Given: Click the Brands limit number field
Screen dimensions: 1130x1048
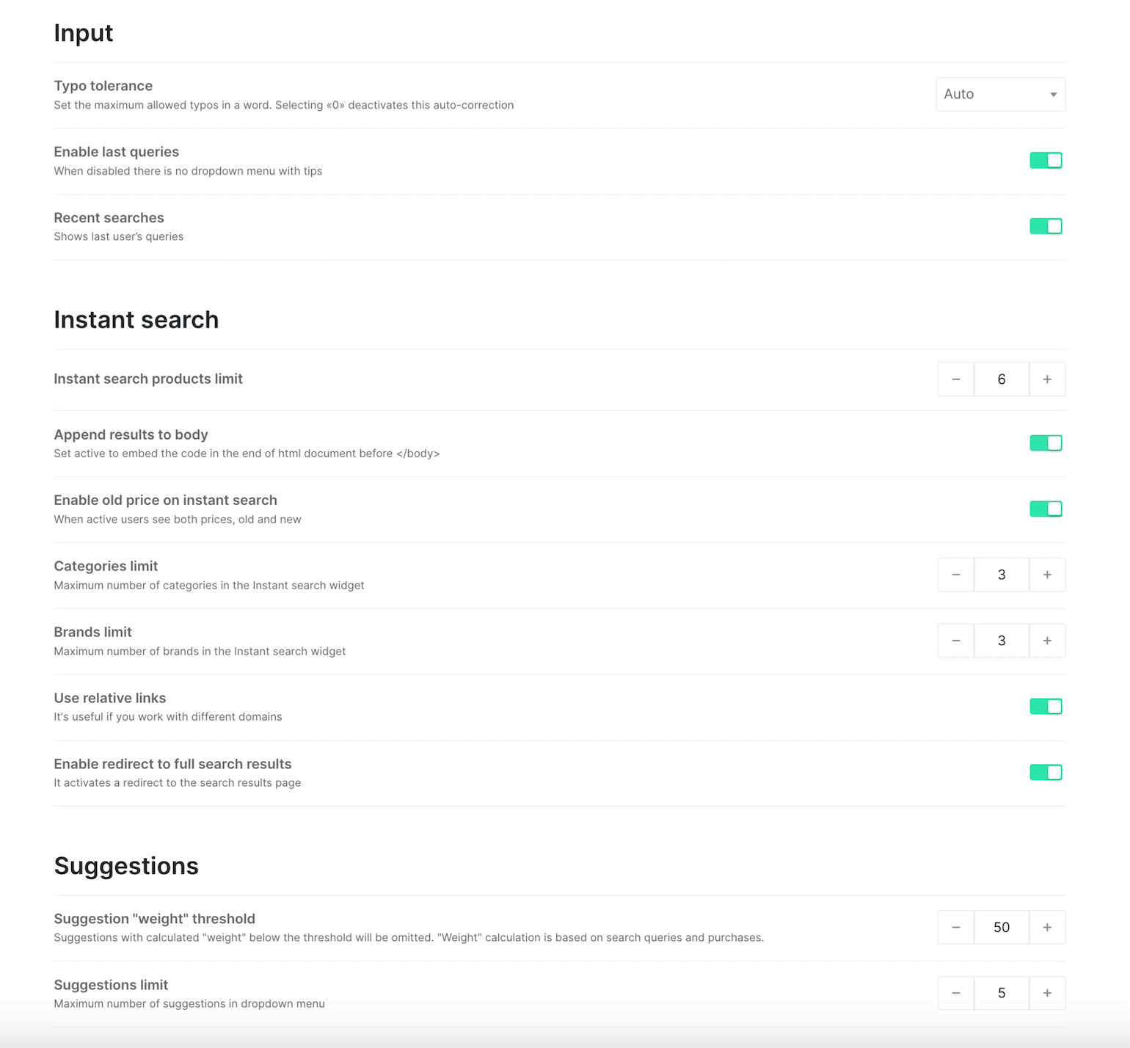Looking at the screenshot, I should (x=1002, y=641).
